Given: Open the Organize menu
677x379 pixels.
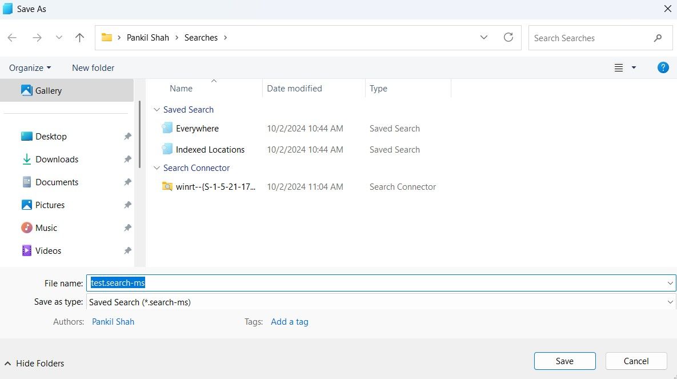Looking at the screenshot, I should click(30, 67).
